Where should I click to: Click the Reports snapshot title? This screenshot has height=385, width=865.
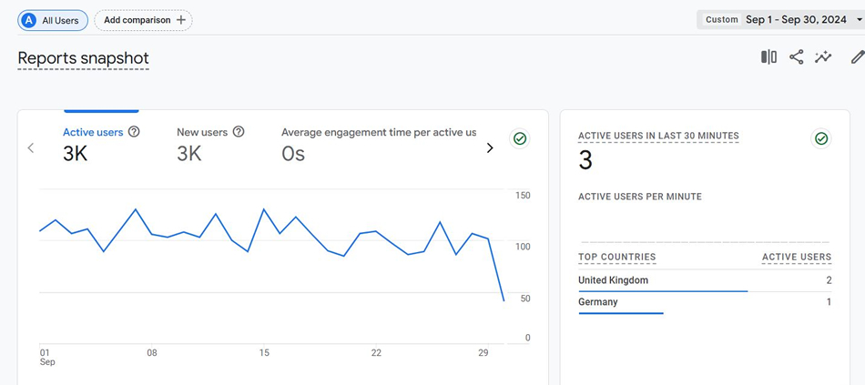[x=83, y=58]
